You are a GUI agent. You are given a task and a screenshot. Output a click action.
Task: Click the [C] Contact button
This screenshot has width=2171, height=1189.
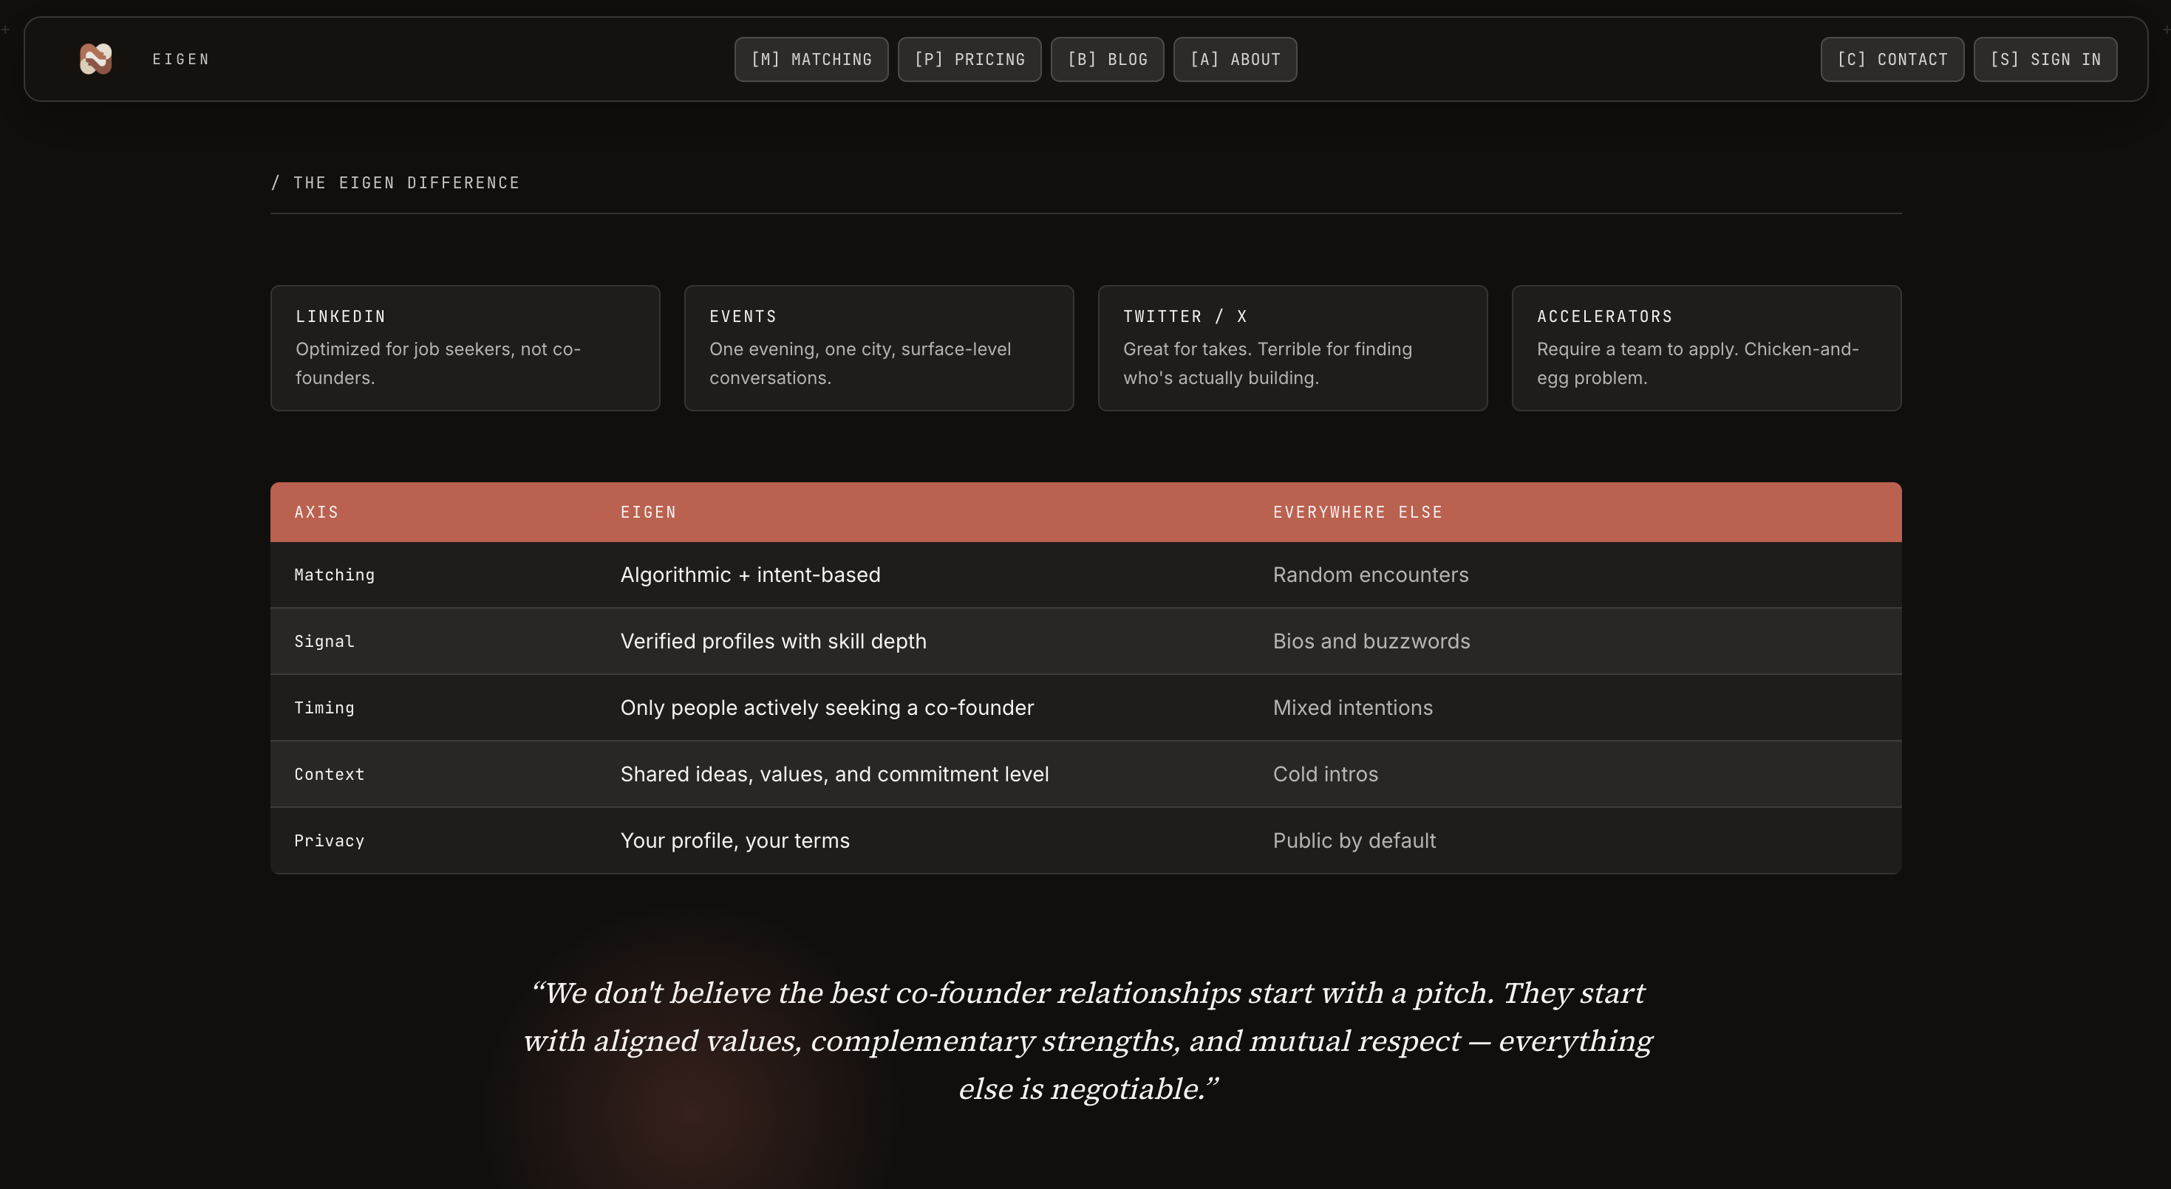click(1892, 59)
